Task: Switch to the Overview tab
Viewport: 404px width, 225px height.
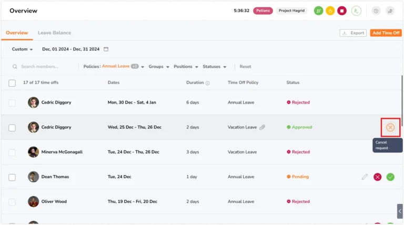Action: tap(17, 33)
